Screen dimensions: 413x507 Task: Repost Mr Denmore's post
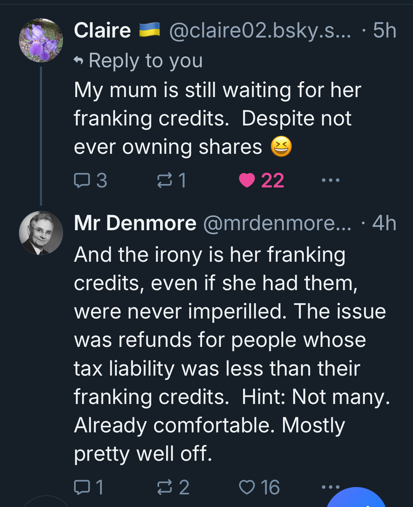tap(165, 487)
